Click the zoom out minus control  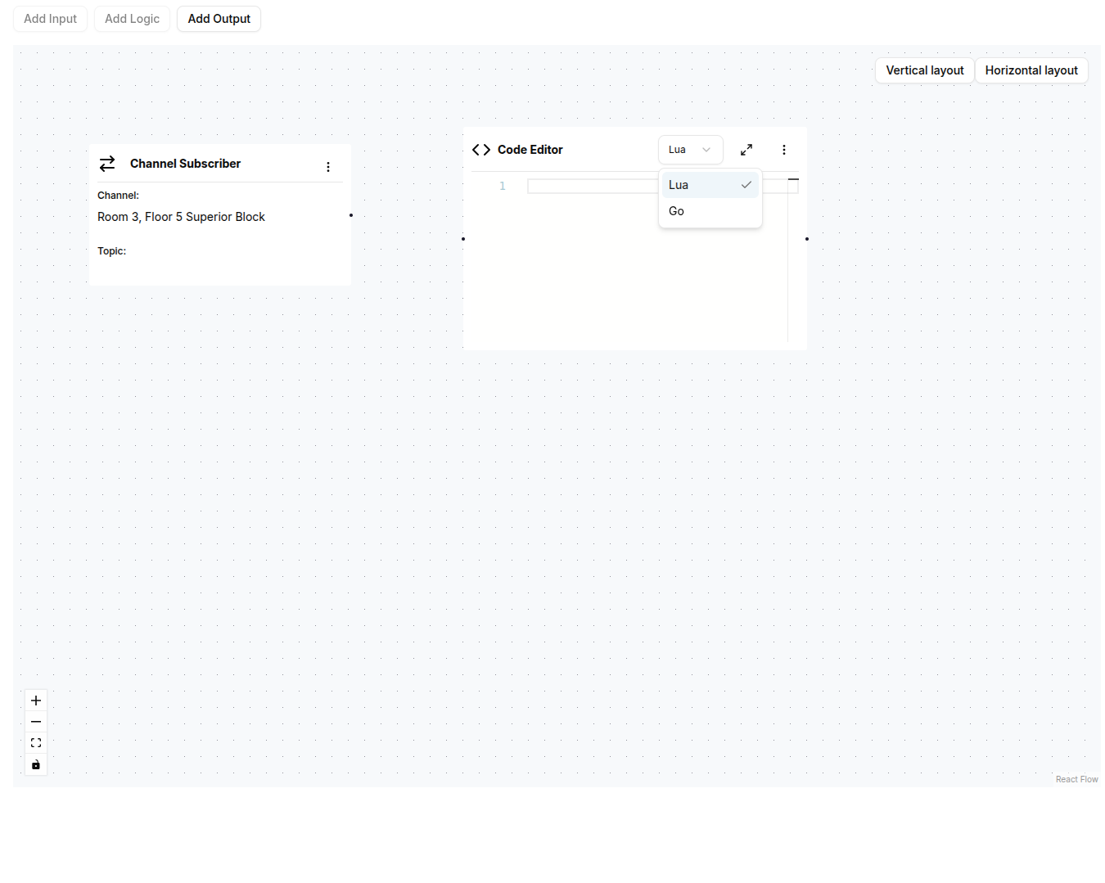point(36,722)
